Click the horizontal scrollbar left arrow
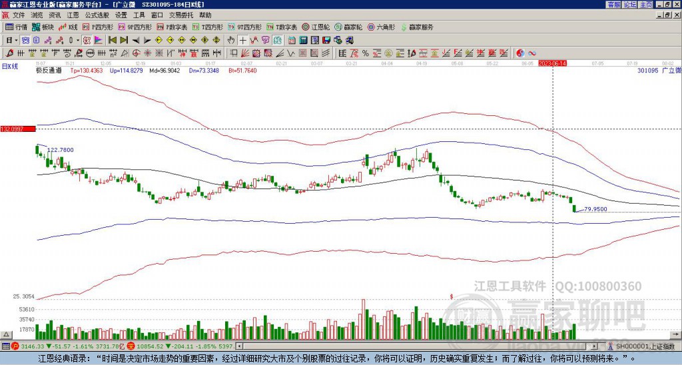Image resolution: width=682 pixels, height=365 pixels. click(239, 346)
